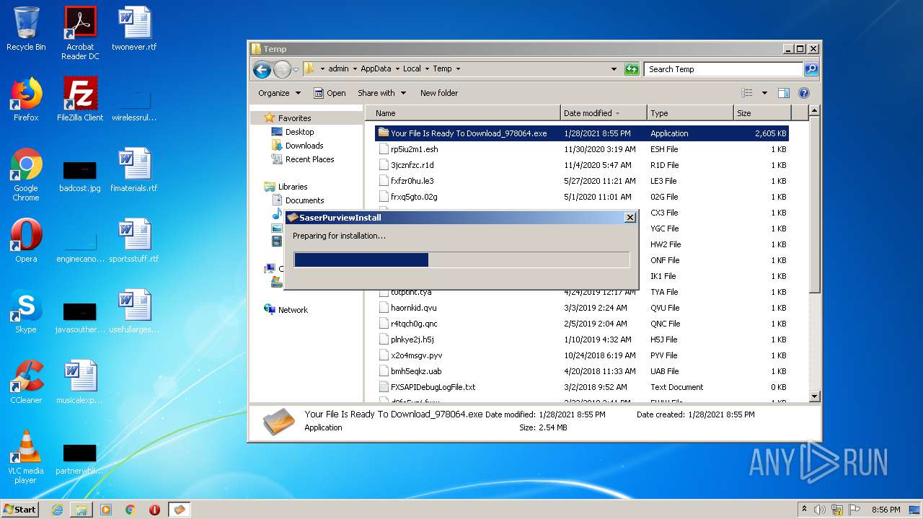Expand the views options dropdown arrow
The width and height of the screenshot is (923, 519).
coord(764,93)
